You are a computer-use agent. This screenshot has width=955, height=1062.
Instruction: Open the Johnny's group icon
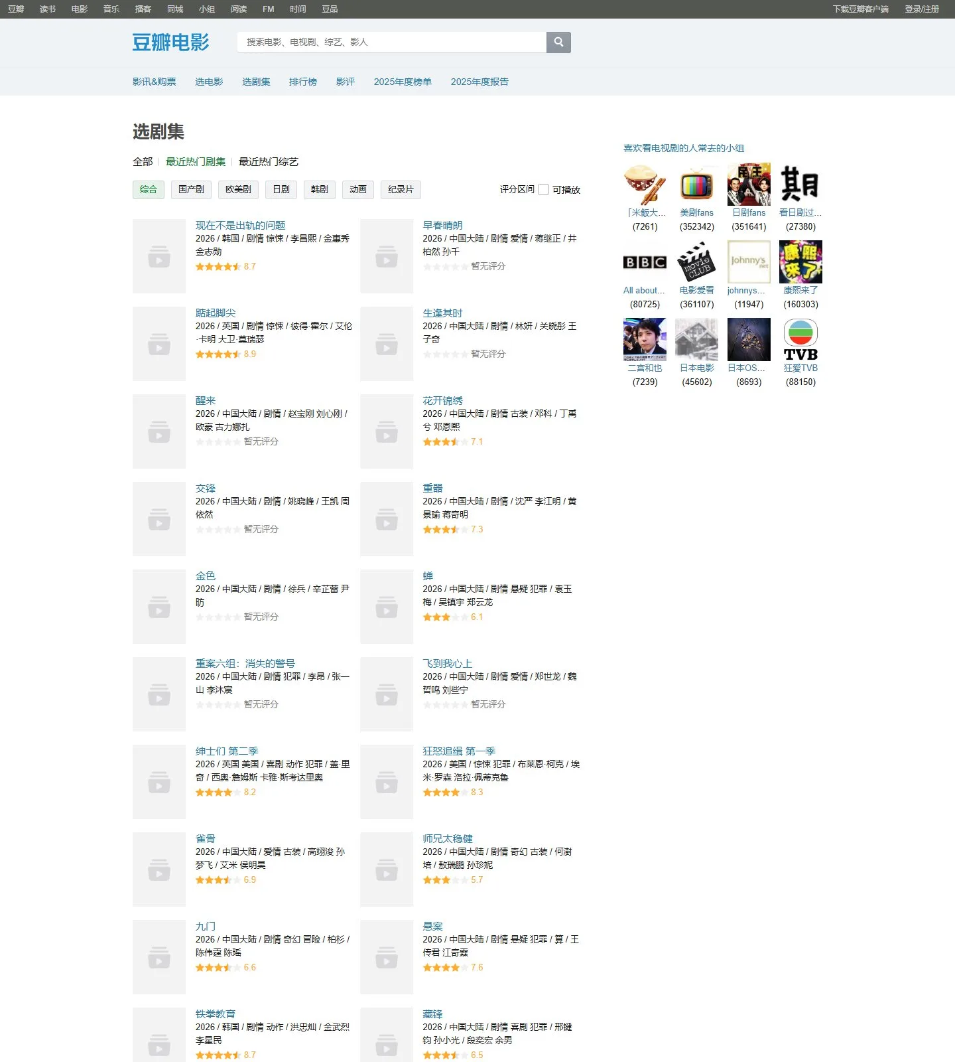[x=749, y=262]
